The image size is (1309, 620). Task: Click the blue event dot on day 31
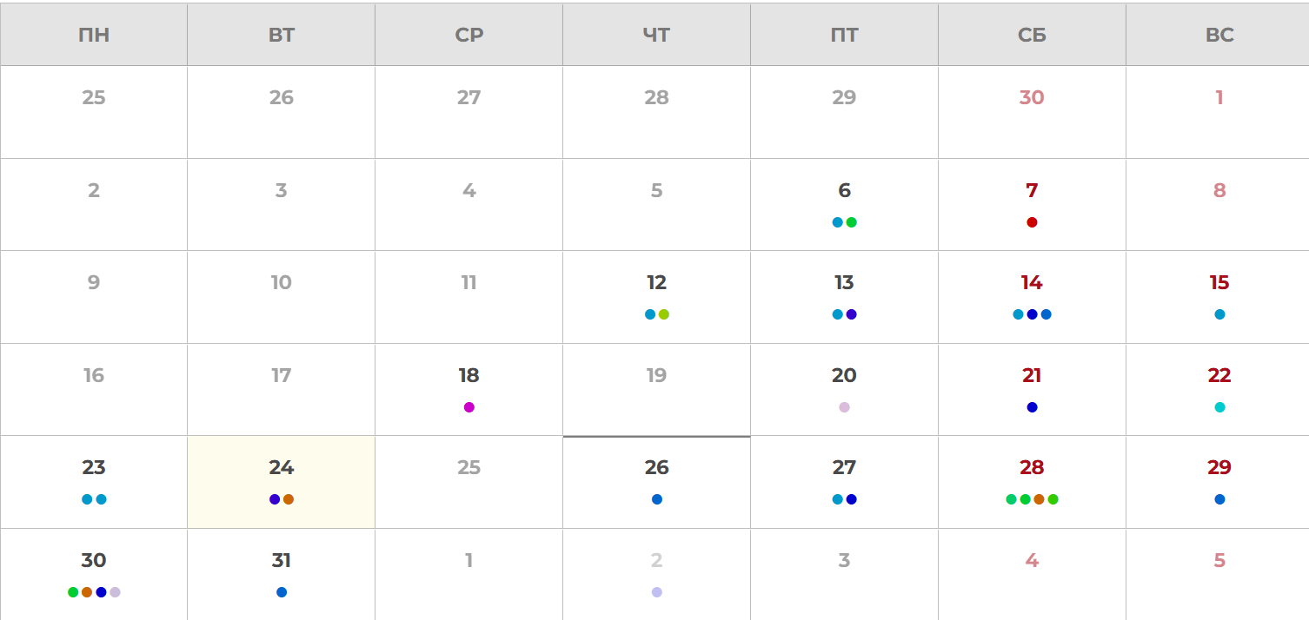pos(282,592)
